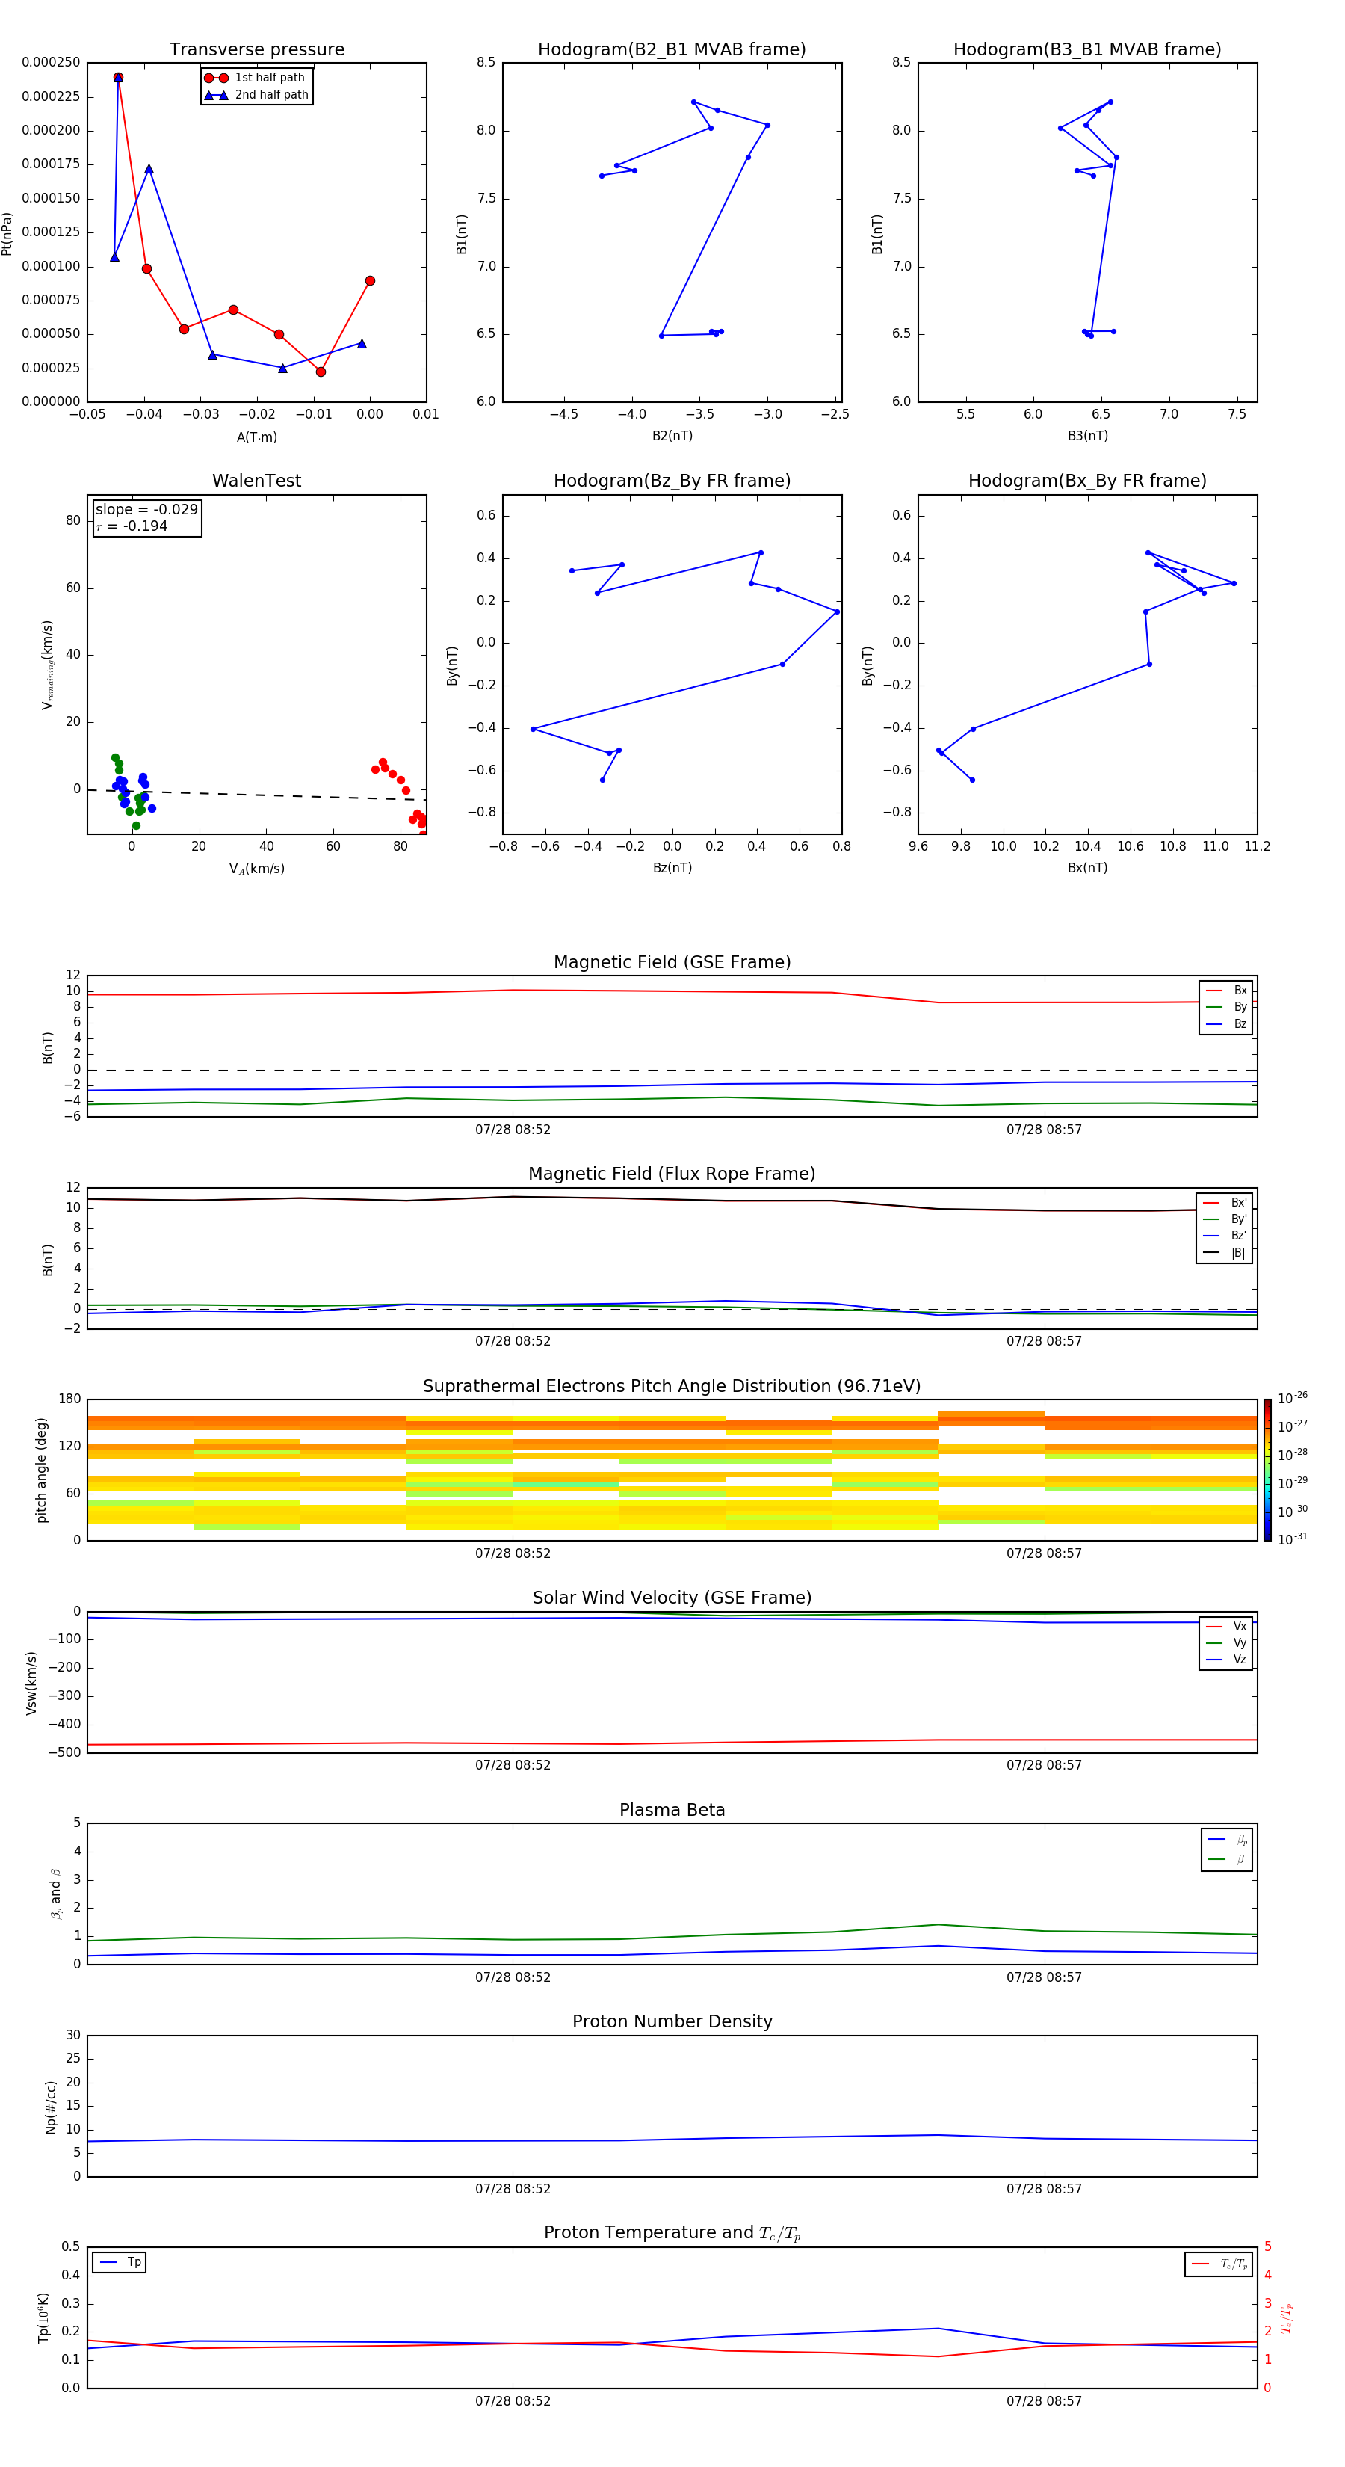Click '07/28 08:57' tick under GSE magnetic field
The height and width of the screenshot is (2467, 1345).
click(1043, 1130)
